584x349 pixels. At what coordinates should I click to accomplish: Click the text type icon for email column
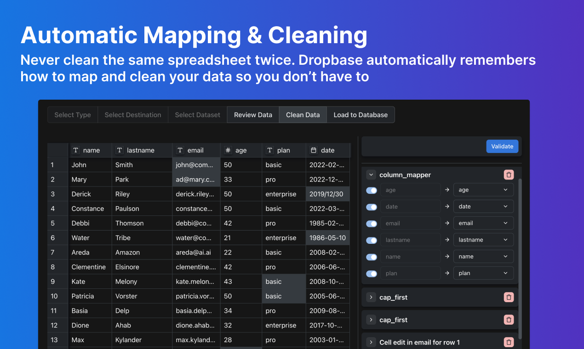point(180,150)
